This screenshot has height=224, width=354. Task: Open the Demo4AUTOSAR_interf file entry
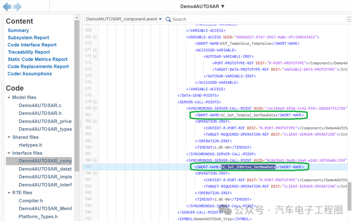point(45,185)
